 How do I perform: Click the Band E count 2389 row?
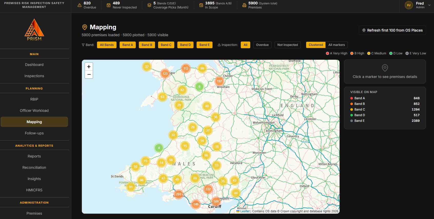385,121
